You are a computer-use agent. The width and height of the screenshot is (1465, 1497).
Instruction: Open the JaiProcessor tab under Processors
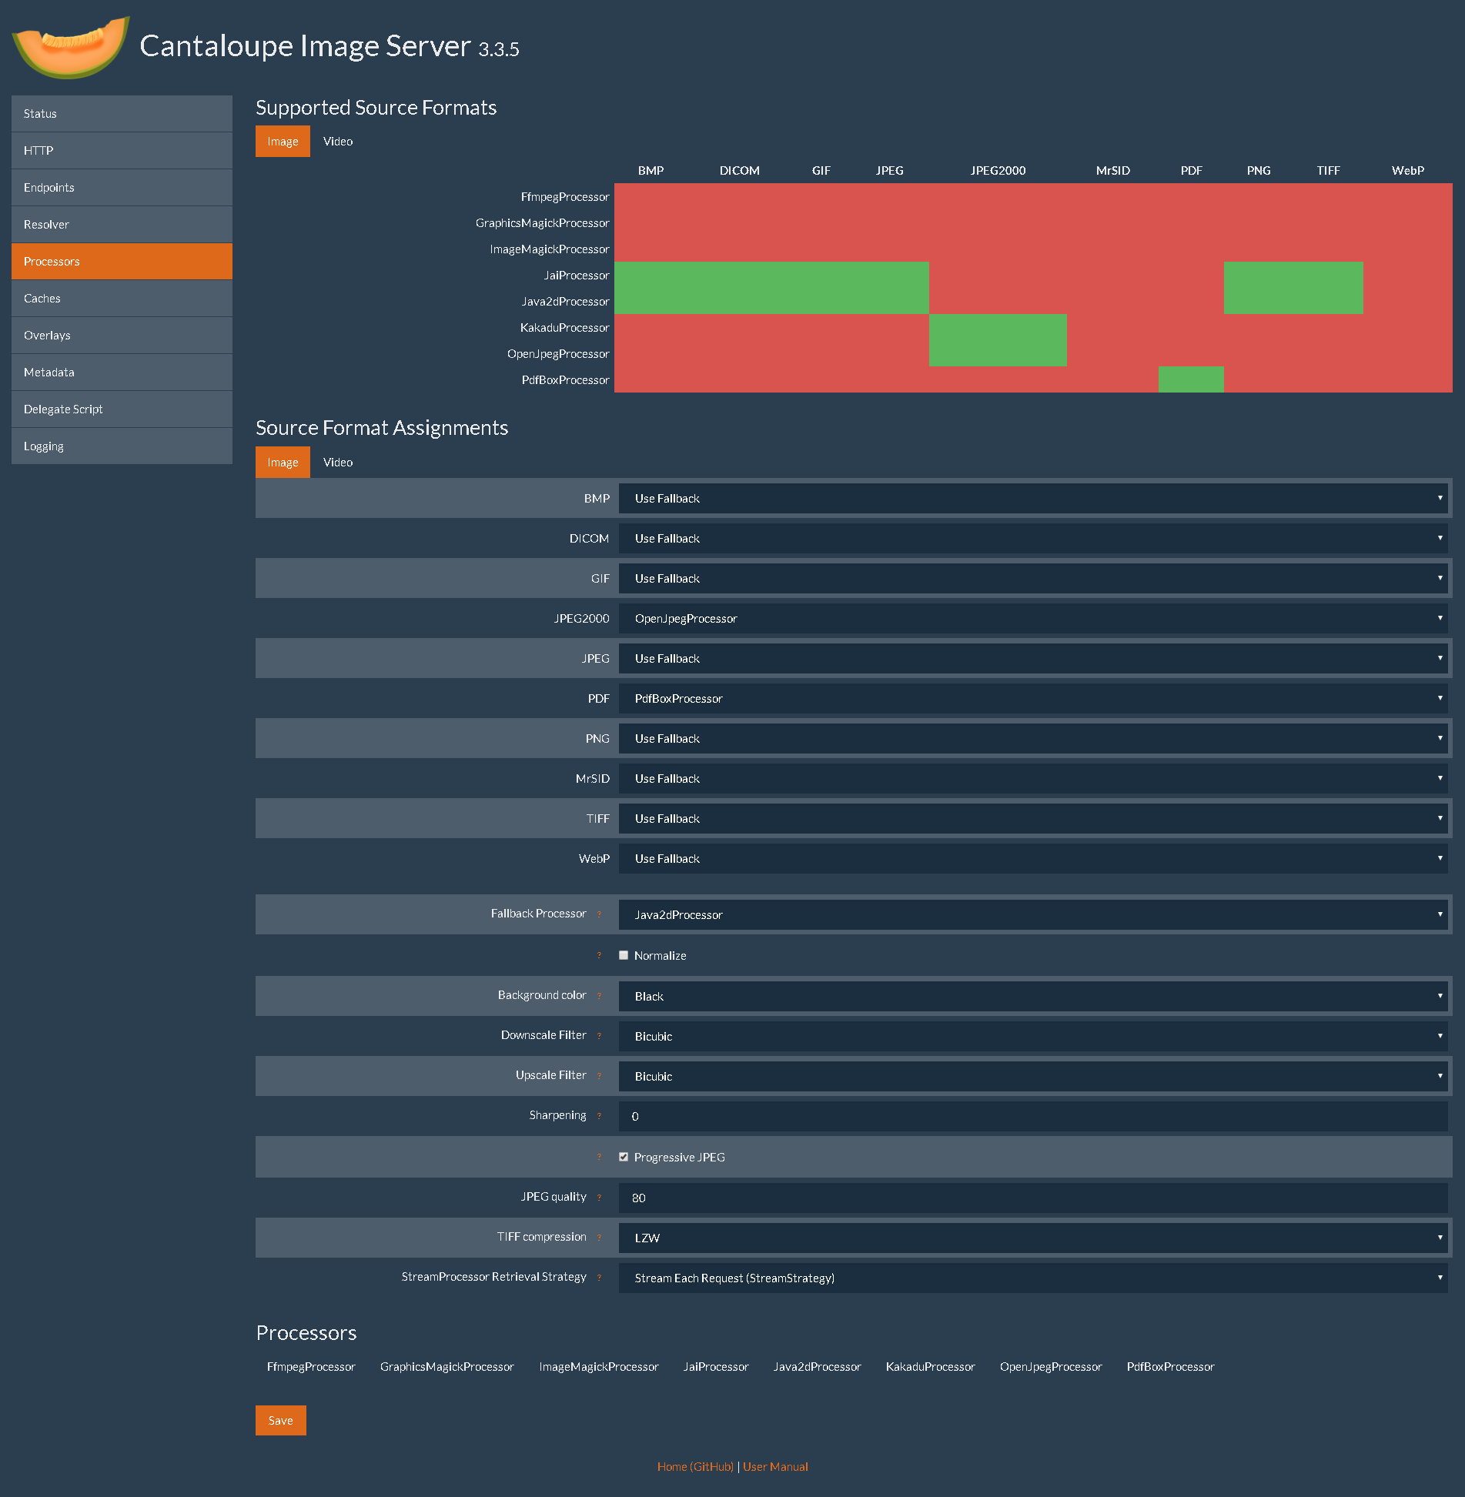tap(716, 1367)
